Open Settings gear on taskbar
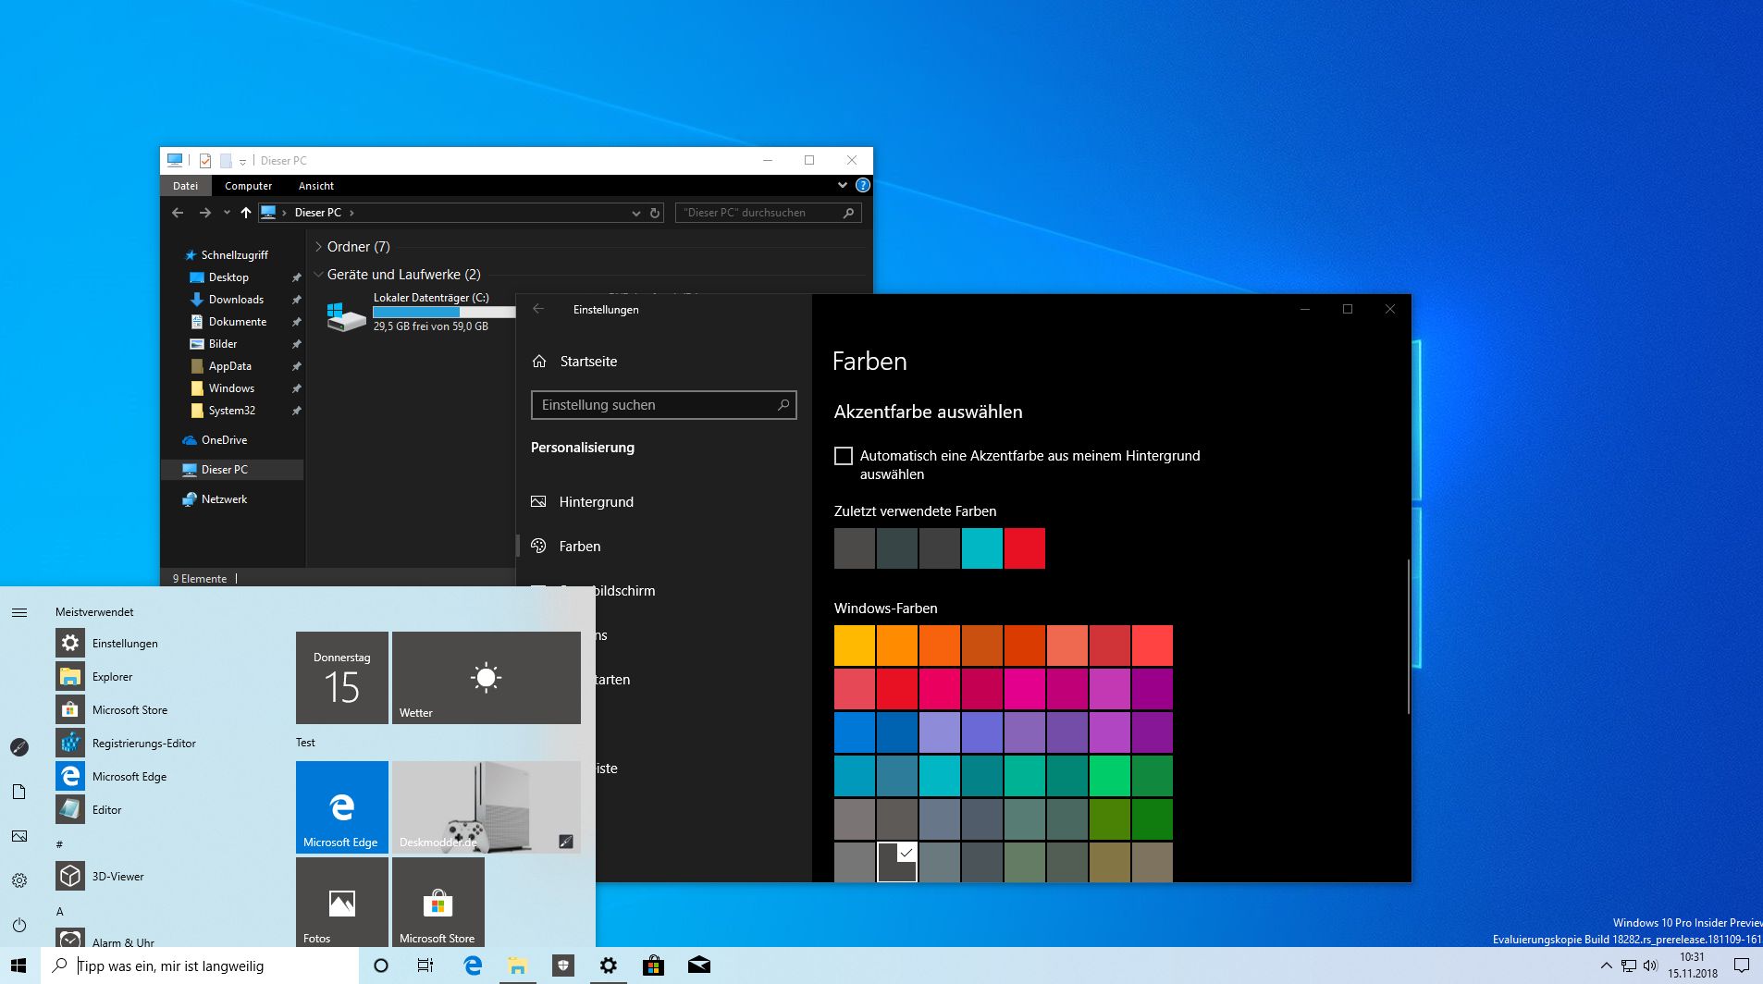The height and width of the screenshot is (984, 1763). [x=608, y=966]
